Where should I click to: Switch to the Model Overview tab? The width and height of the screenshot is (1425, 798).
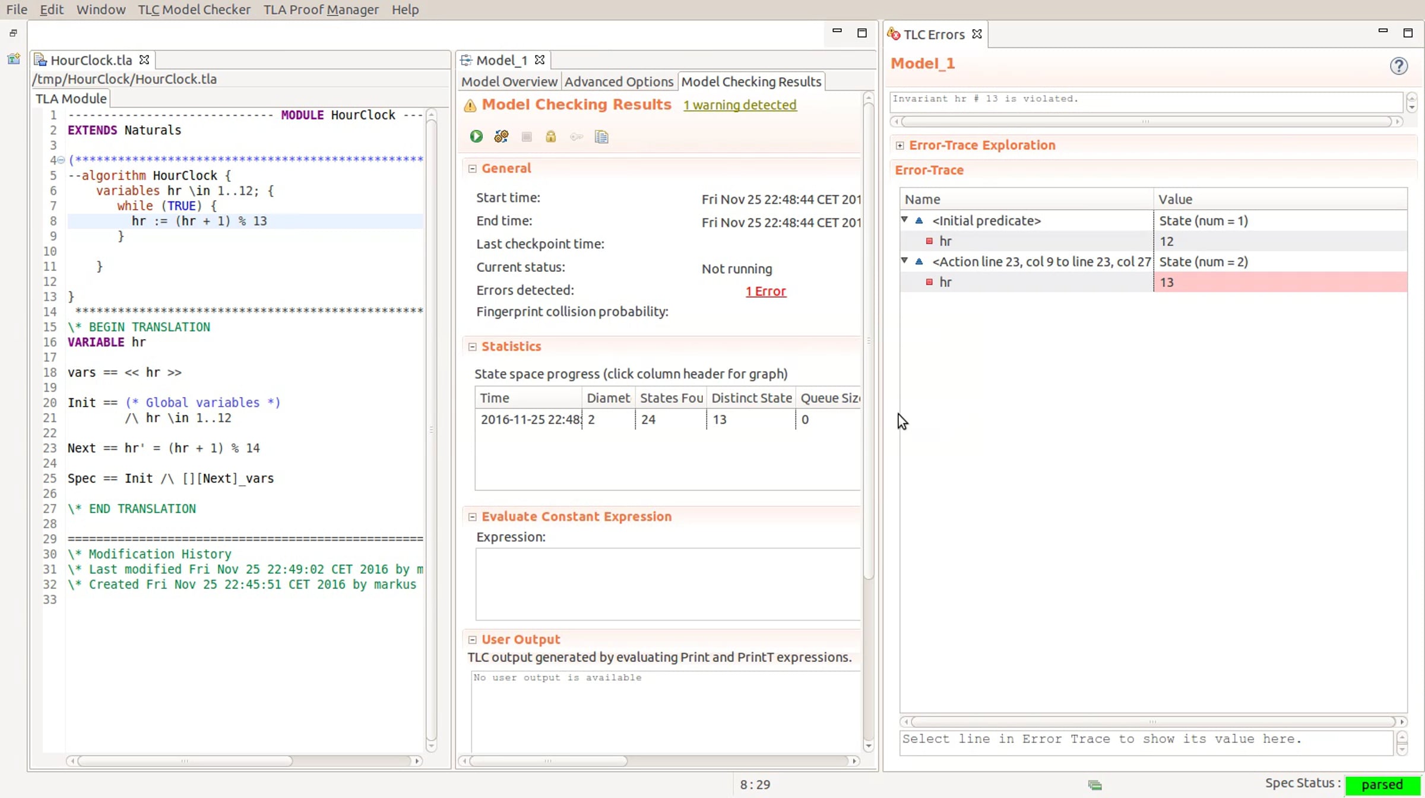pyautogui.click(x=509, y=82)
